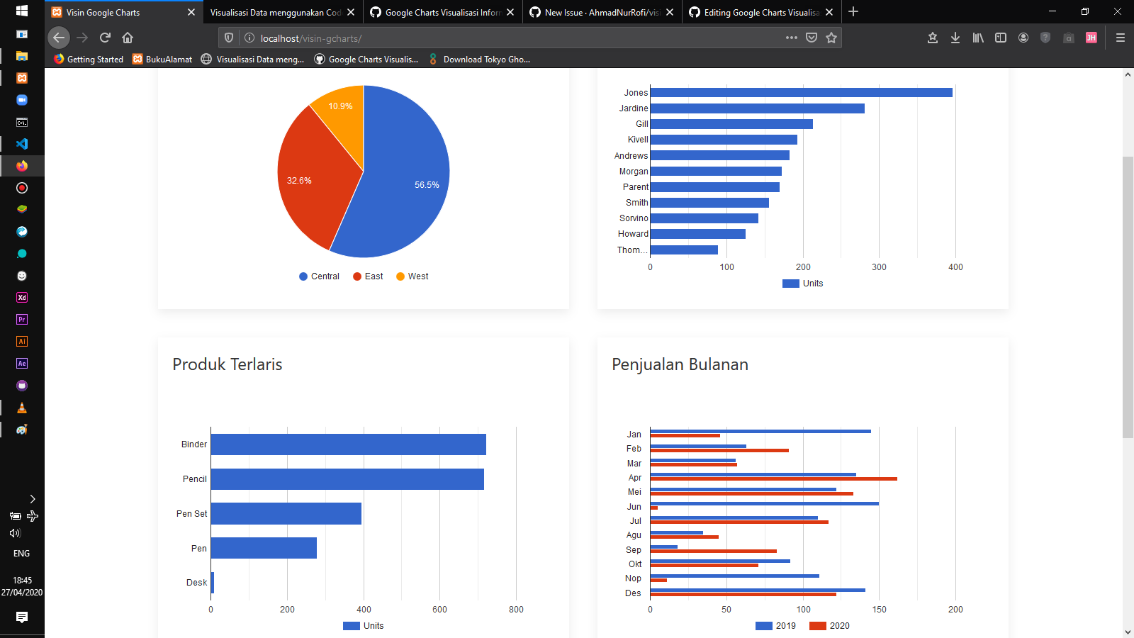This screenshot has height=638, width=1134.
Task: Show site information icon
Action: coord(249,38)
